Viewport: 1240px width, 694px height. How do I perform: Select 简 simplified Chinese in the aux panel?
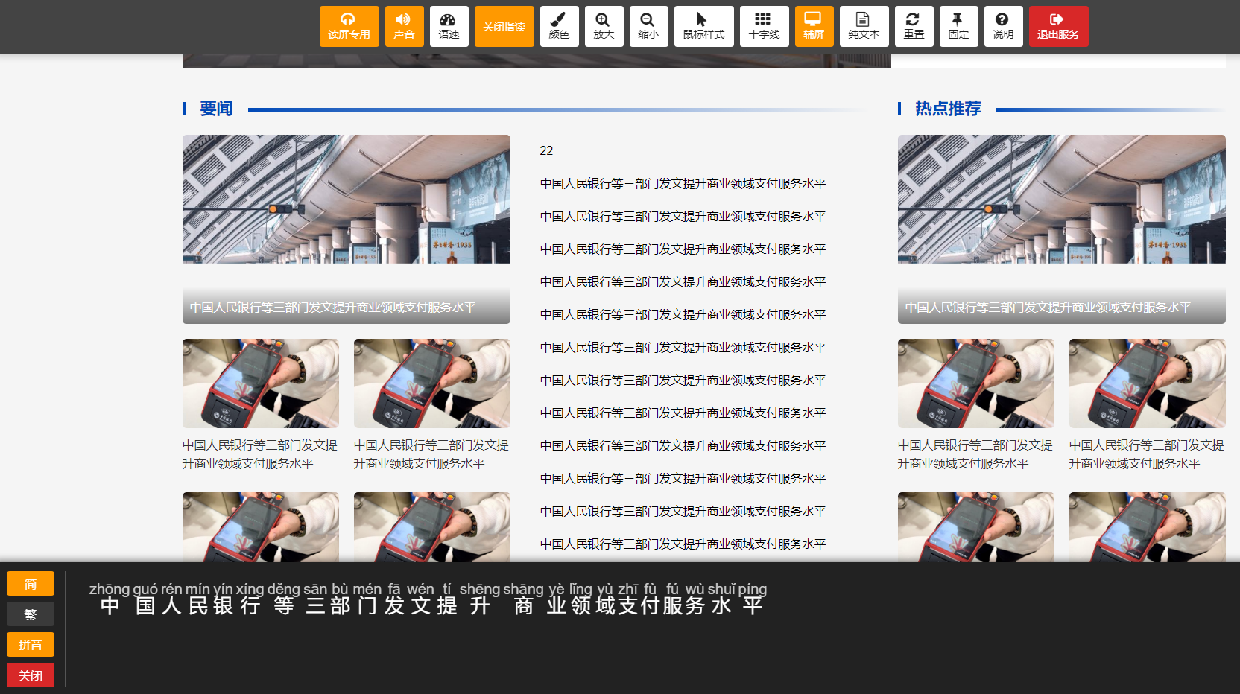(x=31, y=584)
